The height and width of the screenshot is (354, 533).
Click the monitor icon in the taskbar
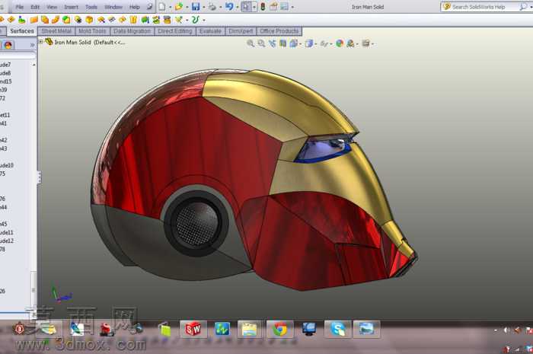(x=309, y=329)
